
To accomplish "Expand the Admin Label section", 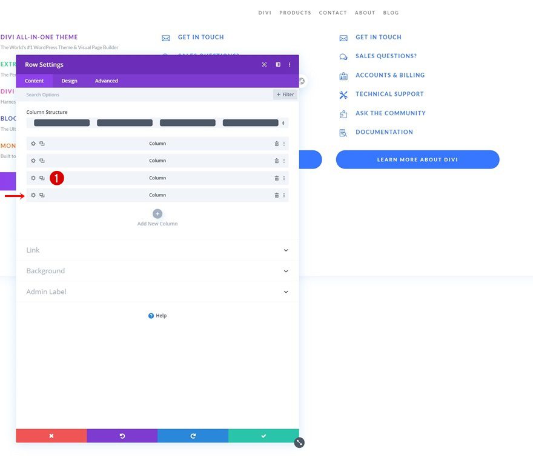I will (x=157, y=292).
